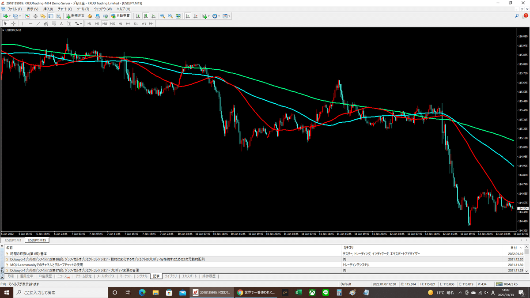Toggle auto scroll chart icon

[188, 16]
